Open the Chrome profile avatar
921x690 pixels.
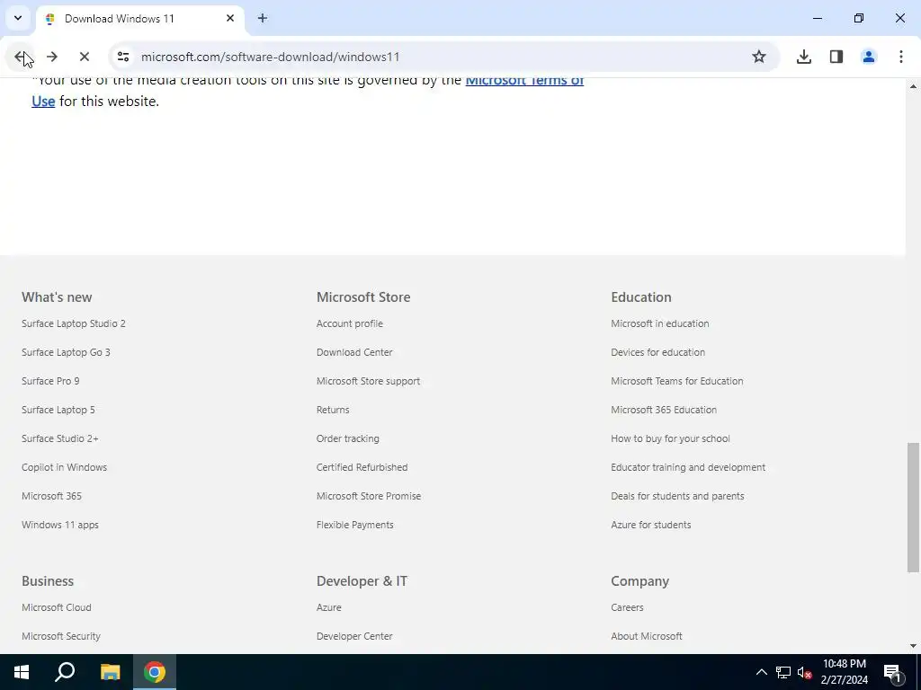869,57
